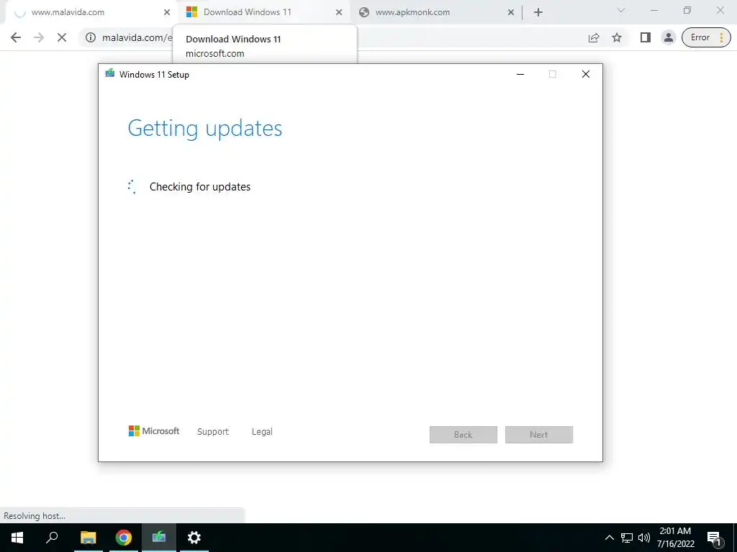Open network status tray icon
This screenshot has width=737, height=552.
(x=627, y=538)
